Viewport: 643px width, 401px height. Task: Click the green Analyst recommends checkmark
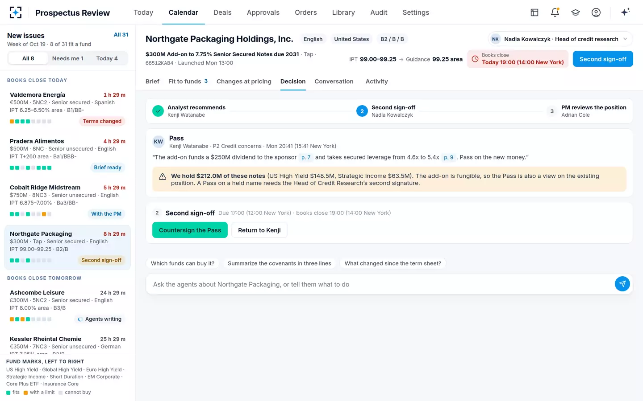[x=158, y=111]
